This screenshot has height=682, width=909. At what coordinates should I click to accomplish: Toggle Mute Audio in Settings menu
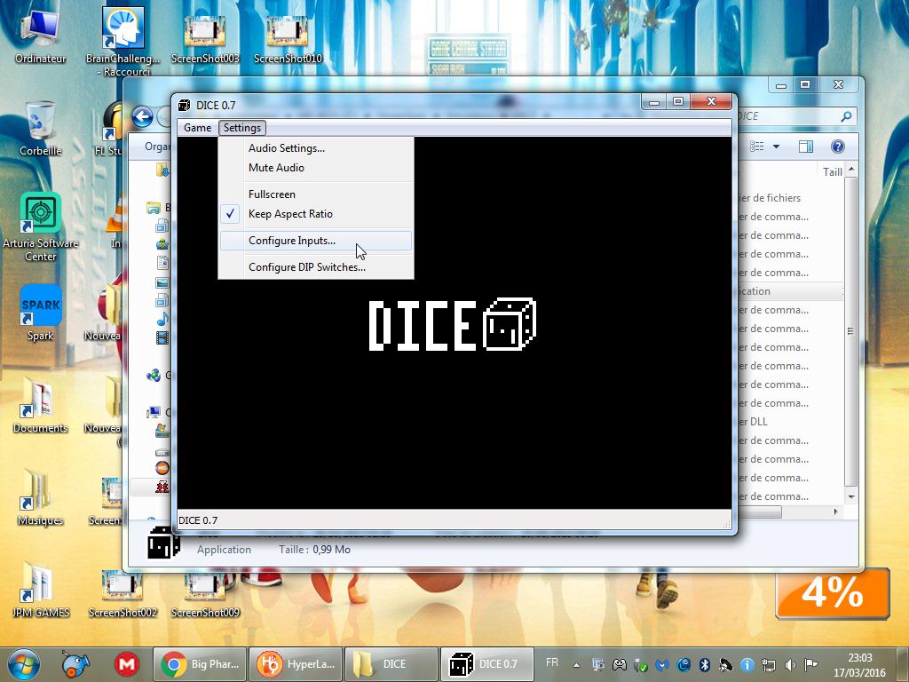(276, 168)
